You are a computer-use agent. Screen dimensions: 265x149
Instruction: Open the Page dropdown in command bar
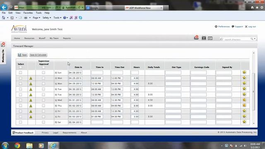click(x=36, y=18)
